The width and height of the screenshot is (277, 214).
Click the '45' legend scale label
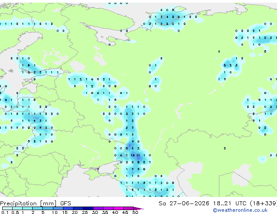click(x=125, y=212)
